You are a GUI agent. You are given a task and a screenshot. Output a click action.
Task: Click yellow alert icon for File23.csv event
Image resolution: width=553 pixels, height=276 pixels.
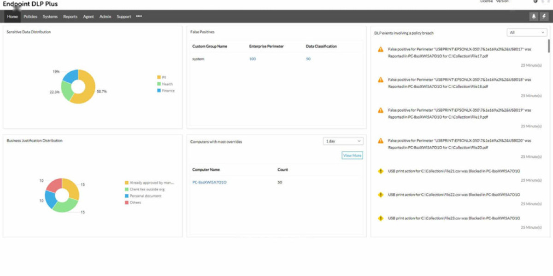tap(381, 218)
